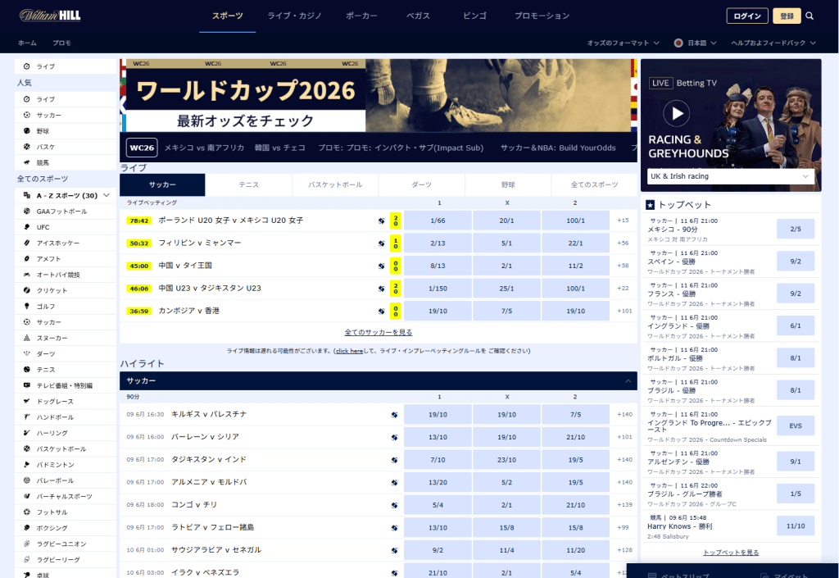Viewport: 839px width, 578px height.
Task: Click the cricket icon beside クリケット
Action: click(x=27, y=290)
